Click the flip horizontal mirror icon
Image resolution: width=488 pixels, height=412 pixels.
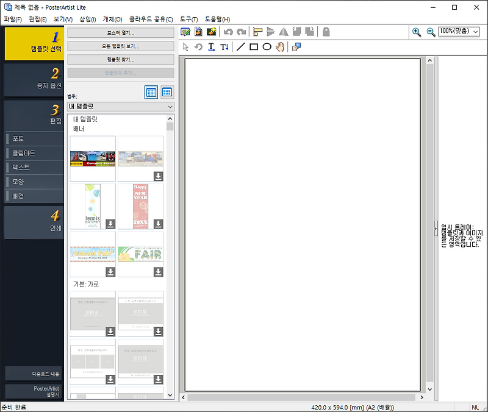pyautogui.click(x=284, y=32)
